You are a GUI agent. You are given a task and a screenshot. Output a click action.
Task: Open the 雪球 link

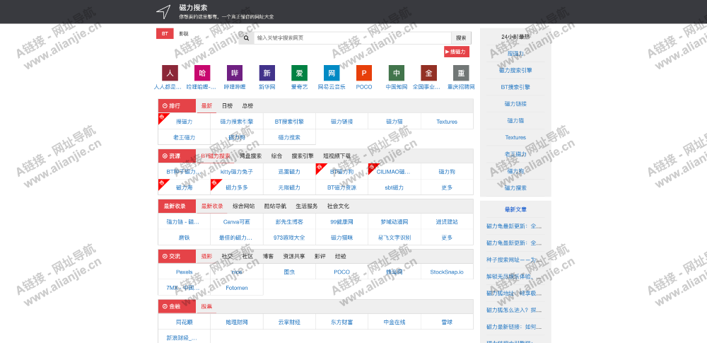pos(447,322)
